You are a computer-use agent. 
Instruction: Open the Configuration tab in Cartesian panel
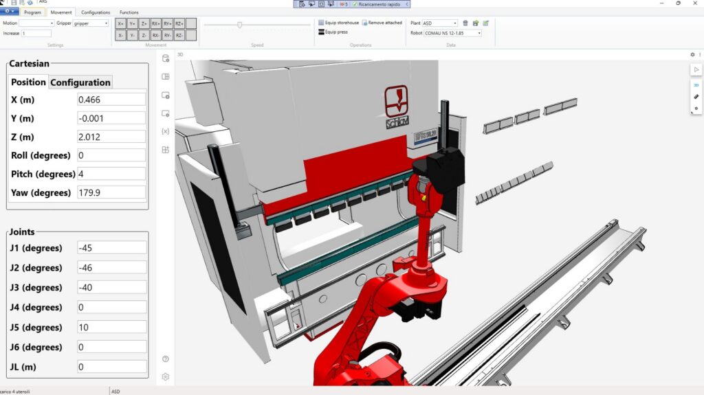coord(80,82)
